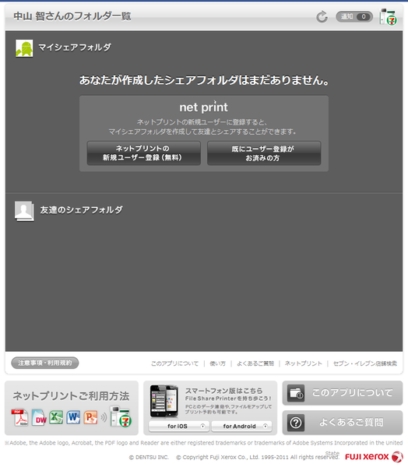Click the large よくあるご質問 button
Viewport: 408px width, 467px height.
click(343, 423)
